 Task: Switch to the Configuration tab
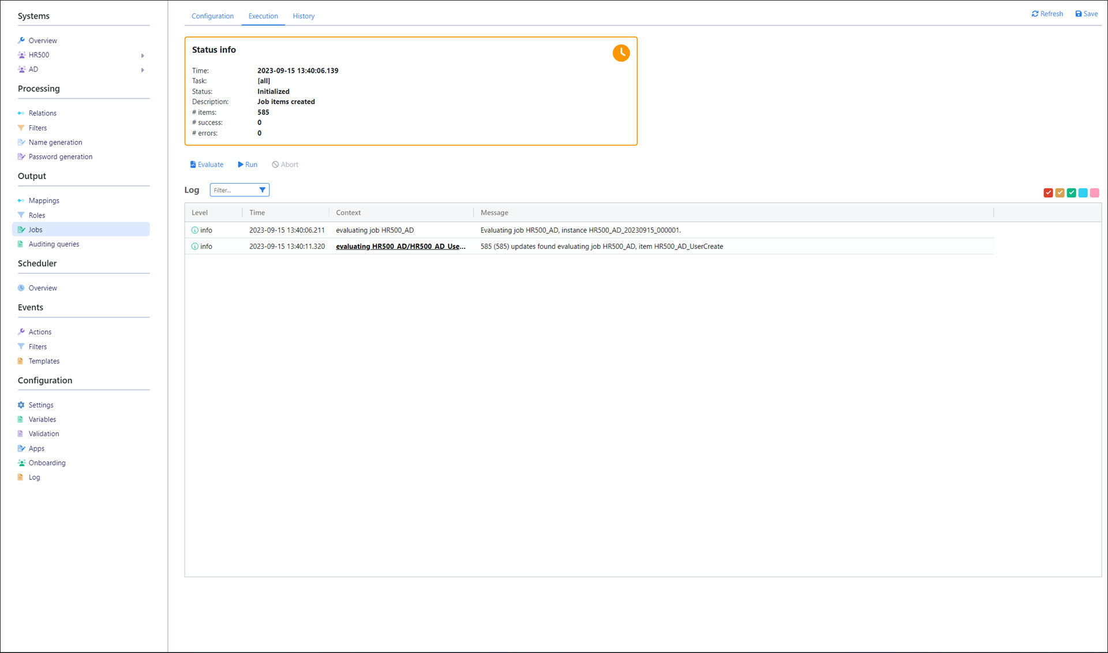212,16
